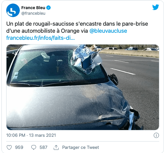Click the 587 replies count
The image size is (164, 153).
43,147
